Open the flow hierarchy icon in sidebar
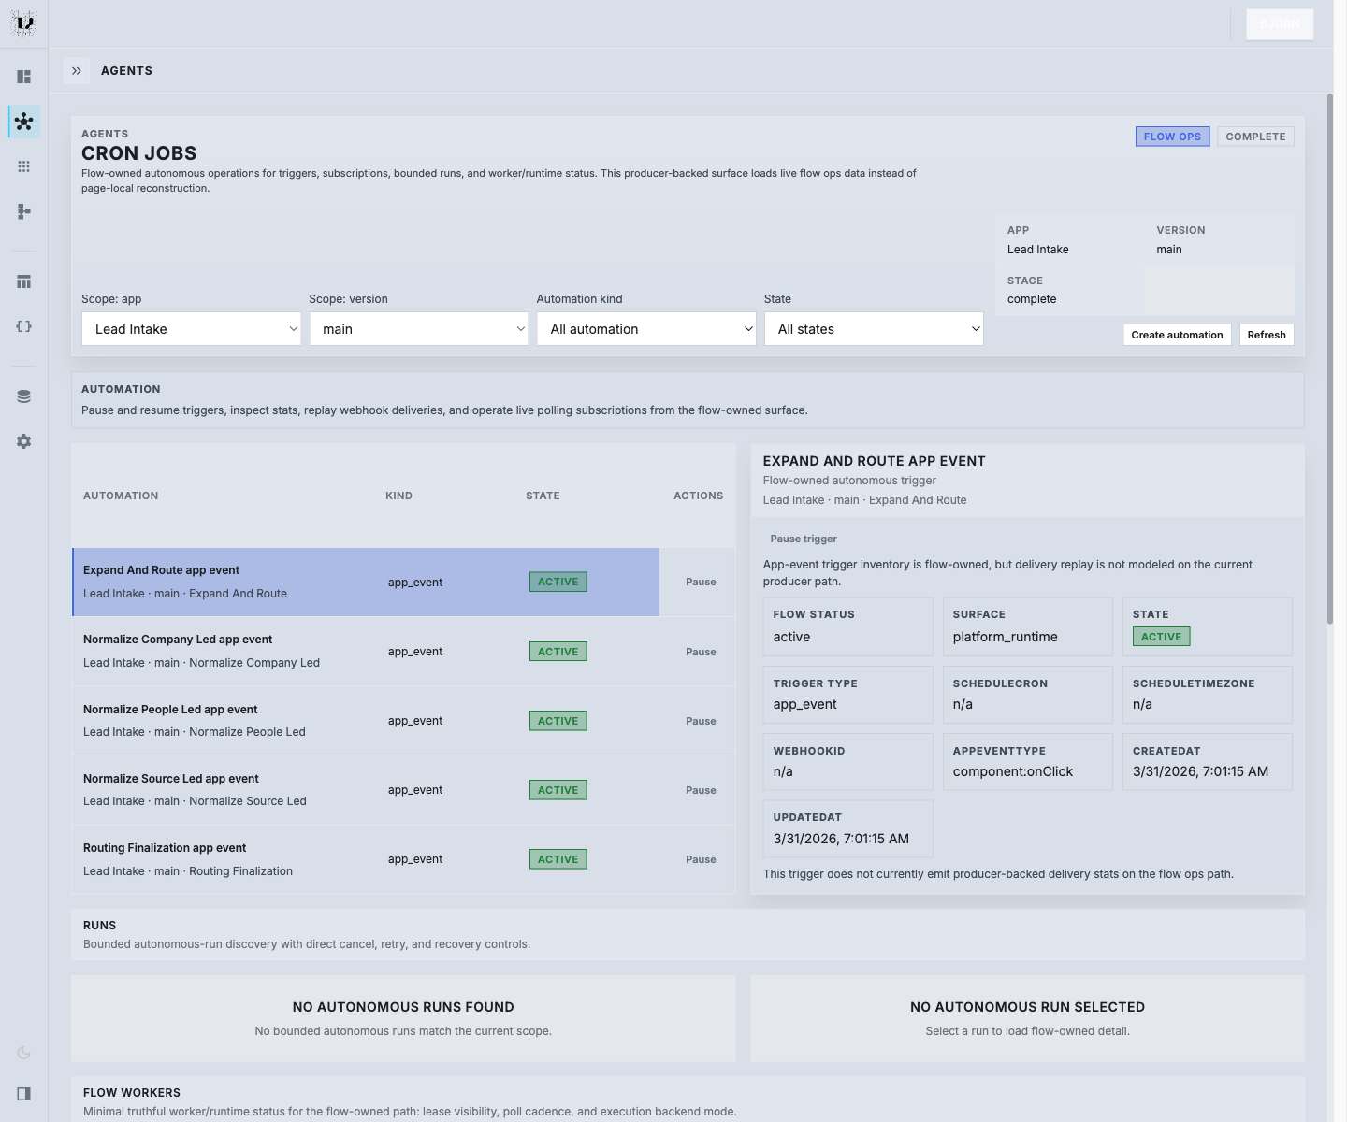Screen dimensions: 1347x1122 click(x=23, y=211)
